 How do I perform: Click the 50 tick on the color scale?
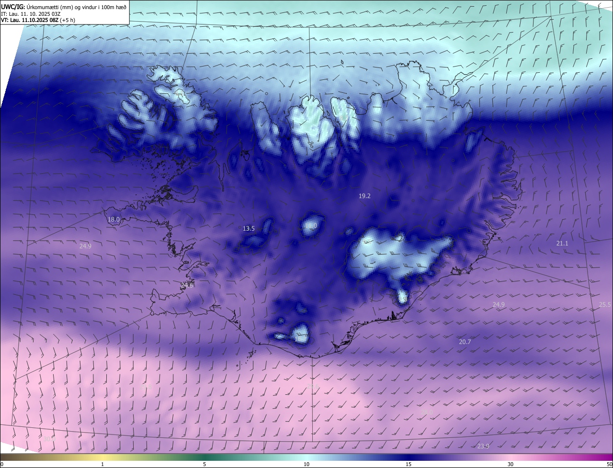point(609,464)
